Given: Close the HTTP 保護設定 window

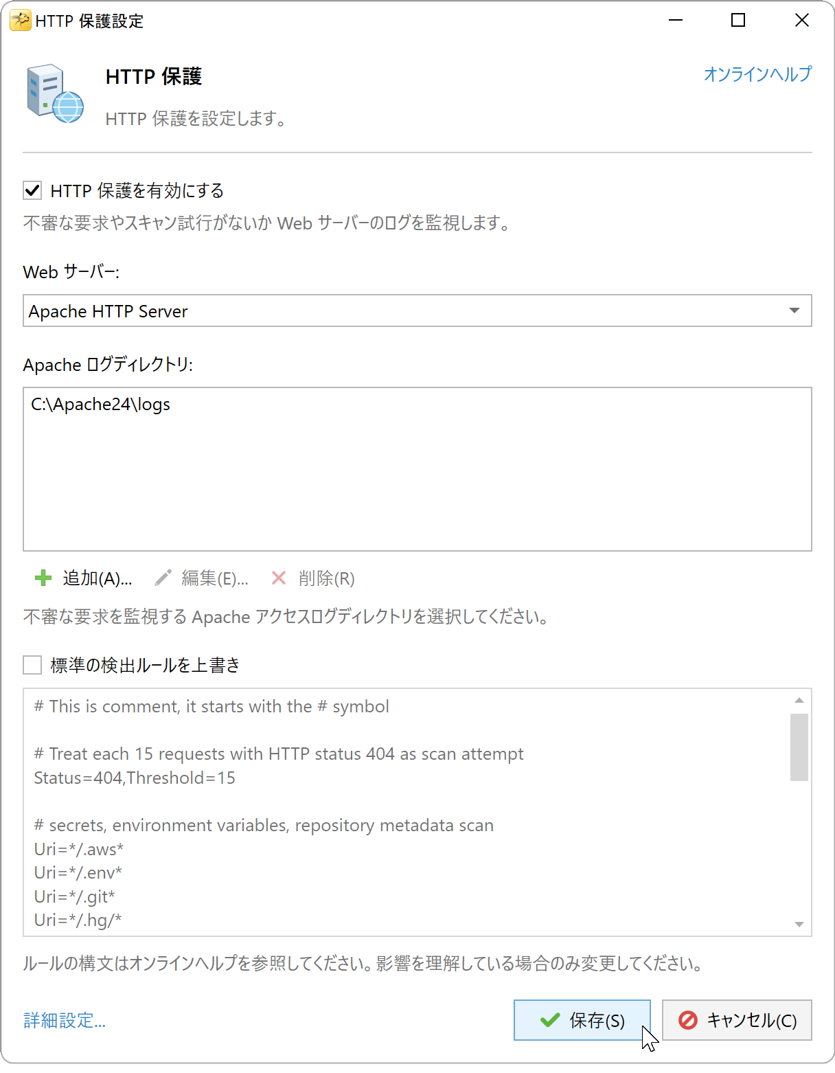Looking at the screenshot, I should pos(801,21).
